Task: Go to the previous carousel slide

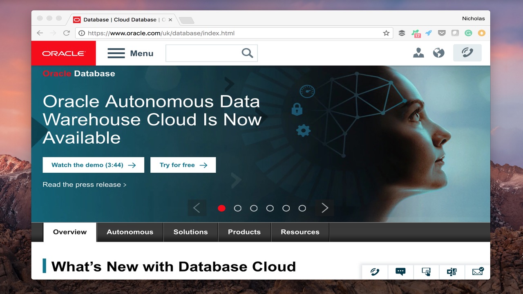Action: (x=197, y=208)
